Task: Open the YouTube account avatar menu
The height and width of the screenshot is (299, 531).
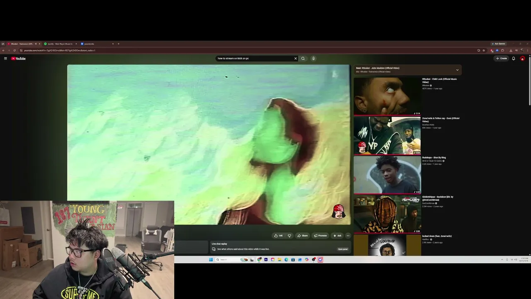Action: (523, 59)
